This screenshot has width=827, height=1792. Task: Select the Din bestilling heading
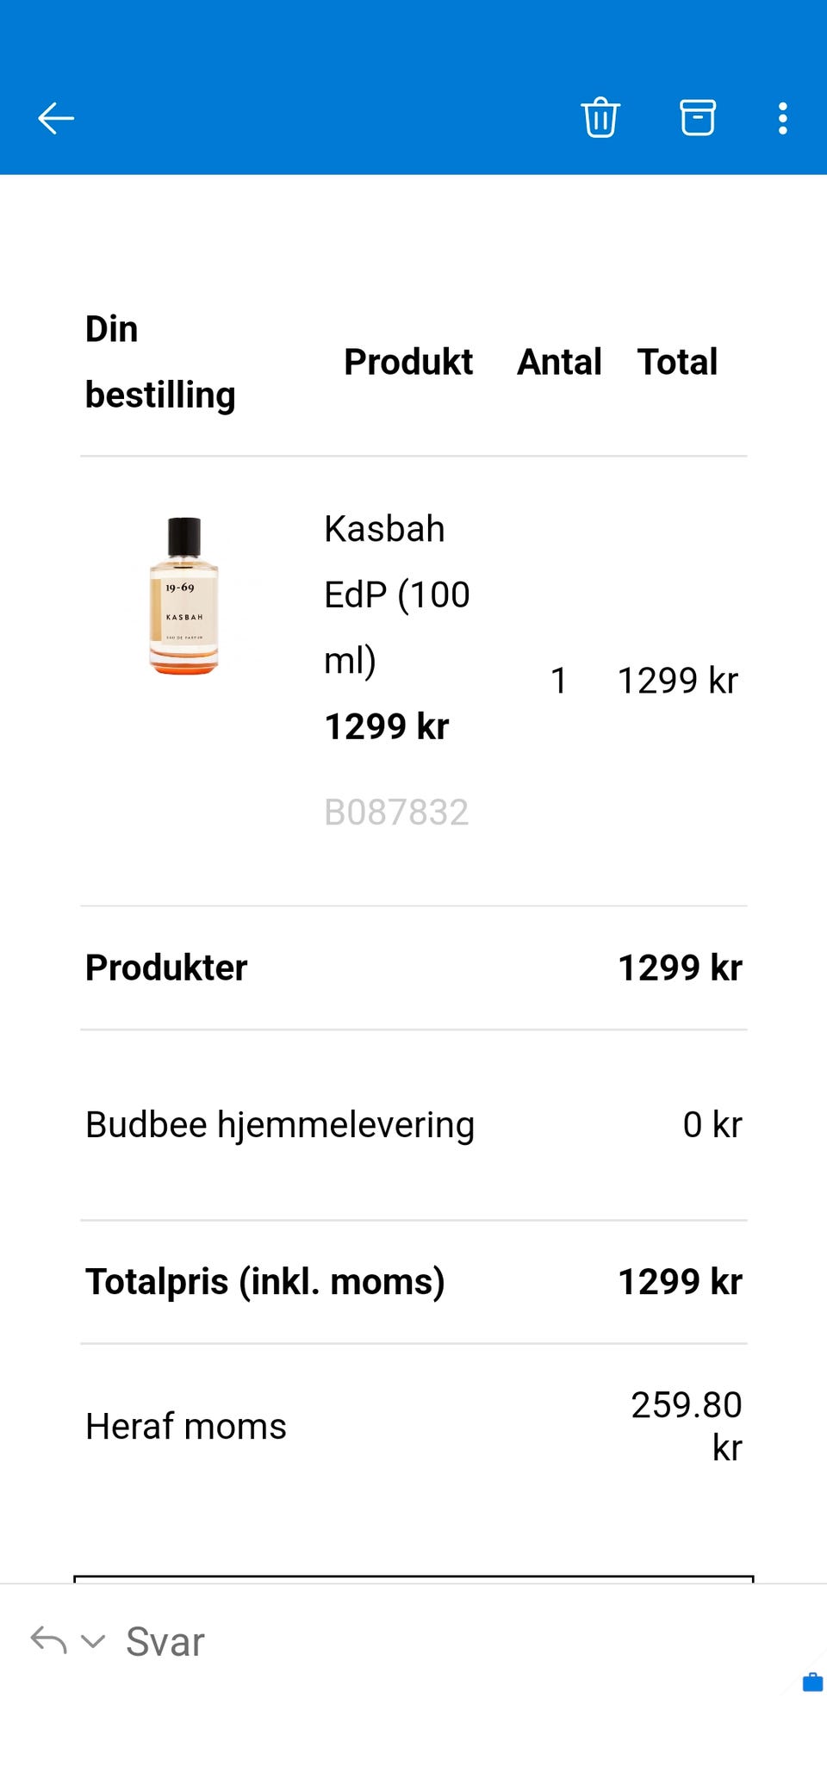point(160,362)
